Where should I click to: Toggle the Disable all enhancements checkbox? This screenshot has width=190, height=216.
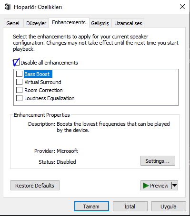click(16, 62)
